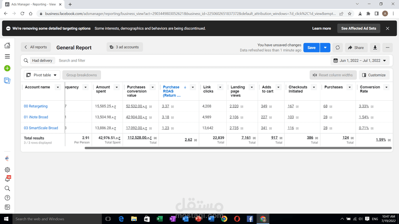The height and width of the screenshot is (224, 399).
Task: Open the 01 iNote Broad account
Action: 36,117
